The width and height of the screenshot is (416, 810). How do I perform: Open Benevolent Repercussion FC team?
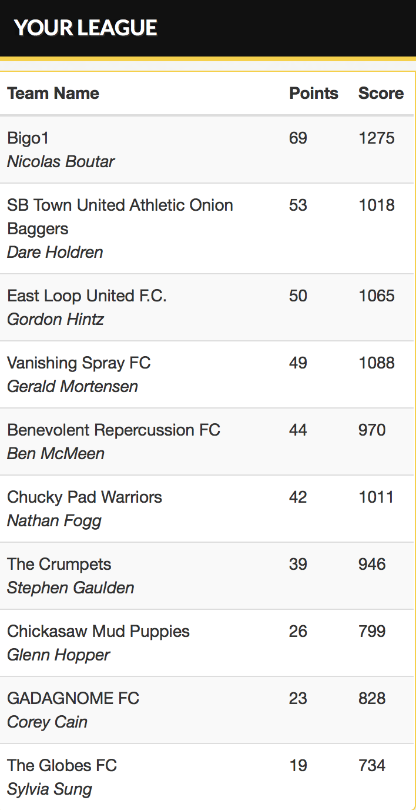click(x=113, y=430)
